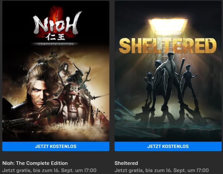This screenshot has width=223, height=174.
Task: Select the Sheltered free-until 16. Sept. text
Action: [162, 170]
